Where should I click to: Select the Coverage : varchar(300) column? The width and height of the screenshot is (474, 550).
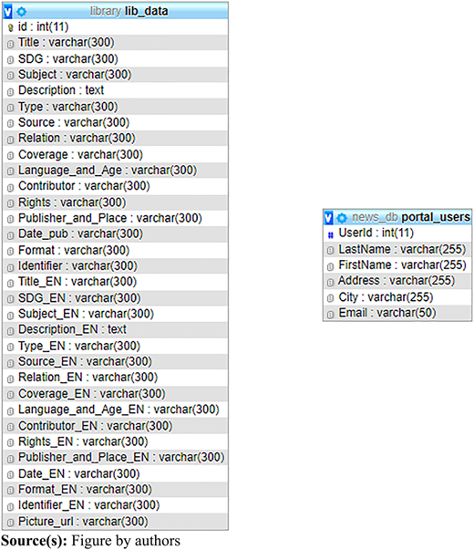pos(116,154)
